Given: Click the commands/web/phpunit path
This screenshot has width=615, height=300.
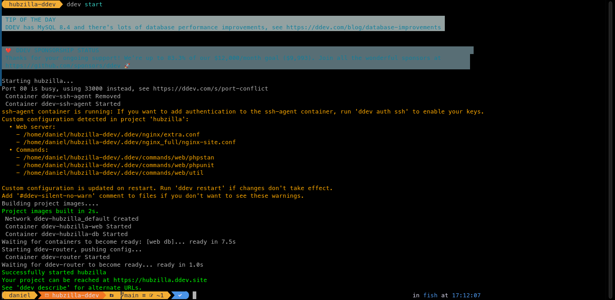Looking at the screenshot, I should 119,165.
